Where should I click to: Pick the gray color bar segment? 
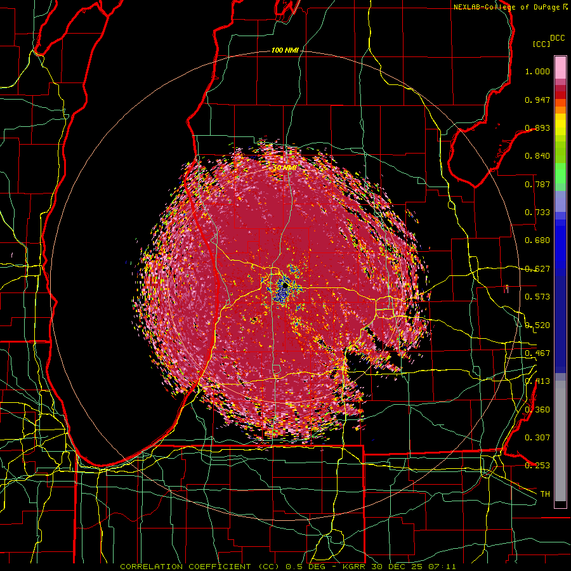click(x=560, y=441)
